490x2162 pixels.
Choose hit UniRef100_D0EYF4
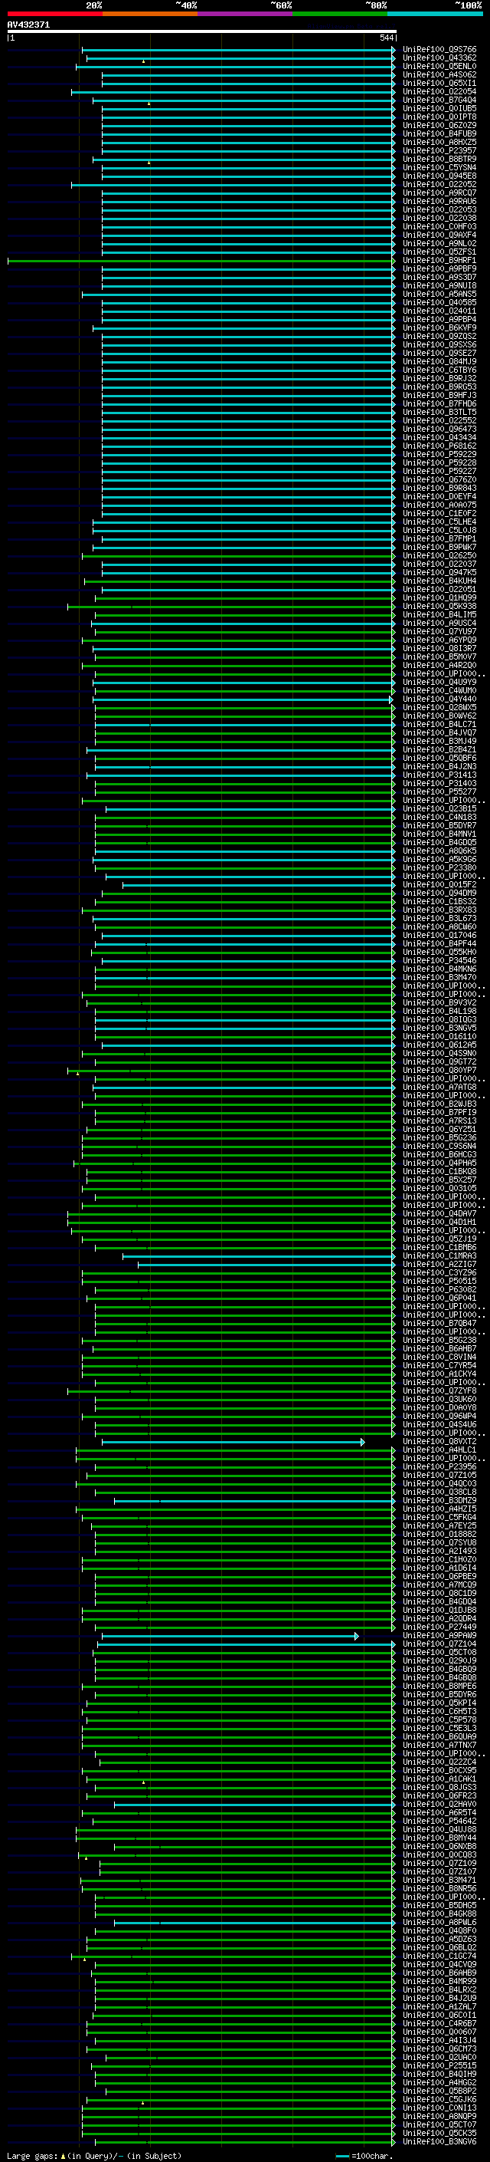pyautogui.click(x=439, y=497)
